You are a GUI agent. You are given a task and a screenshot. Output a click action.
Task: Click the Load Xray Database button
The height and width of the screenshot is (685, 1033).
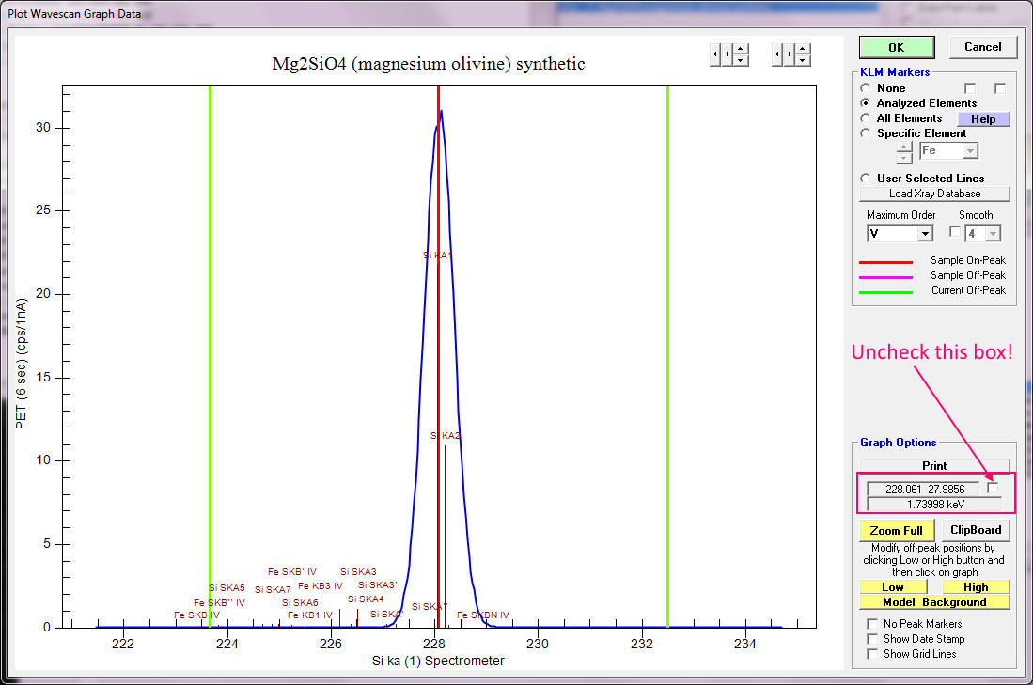click(x=934, y=194)
